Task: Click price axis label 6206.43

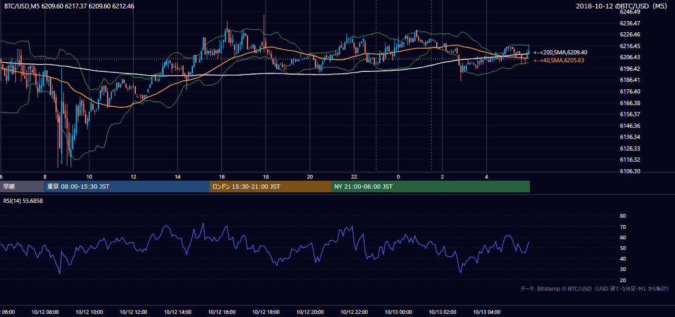Action: point(630,57)
